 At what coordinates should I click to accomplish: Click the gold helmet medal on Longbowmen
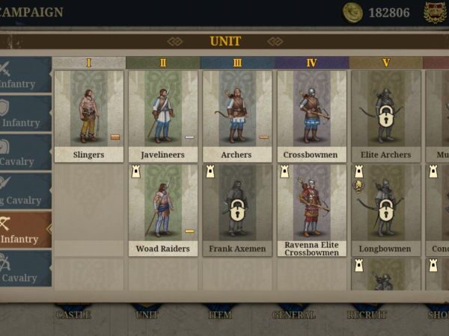[x=358, y=186]
